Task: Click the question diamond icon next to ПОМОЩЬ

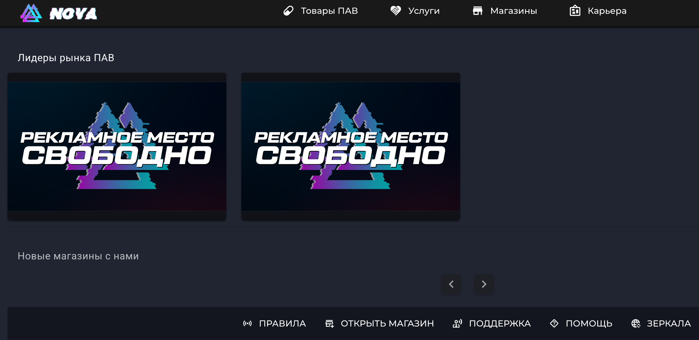Action: (554, 323)
